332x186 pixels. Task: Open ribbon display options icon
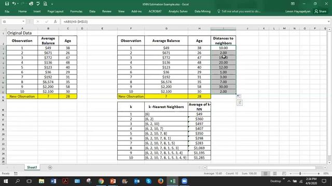pos(293,4)
